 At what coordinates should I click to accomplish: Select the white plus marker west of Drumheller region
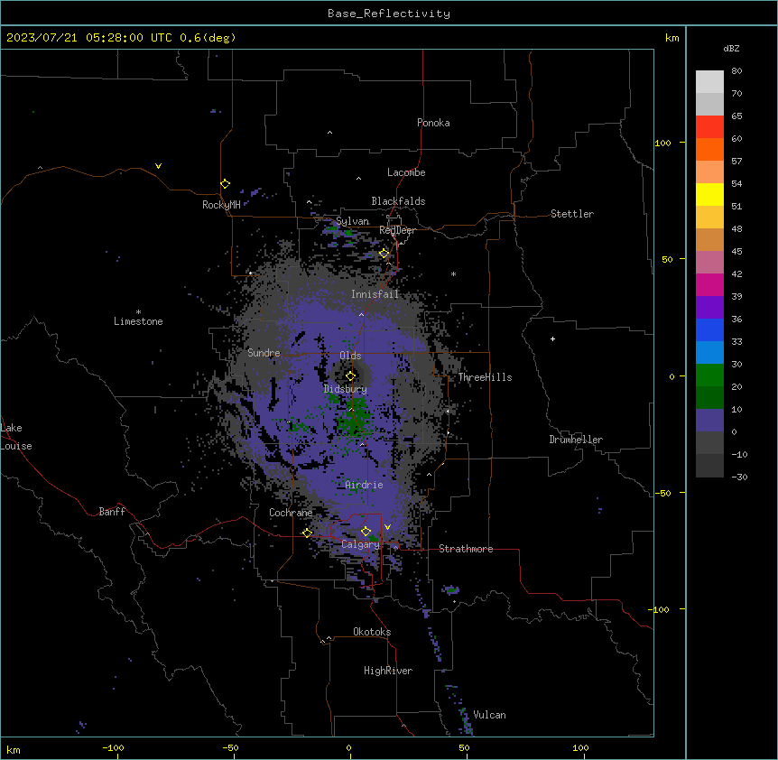[x=552, y=338]
